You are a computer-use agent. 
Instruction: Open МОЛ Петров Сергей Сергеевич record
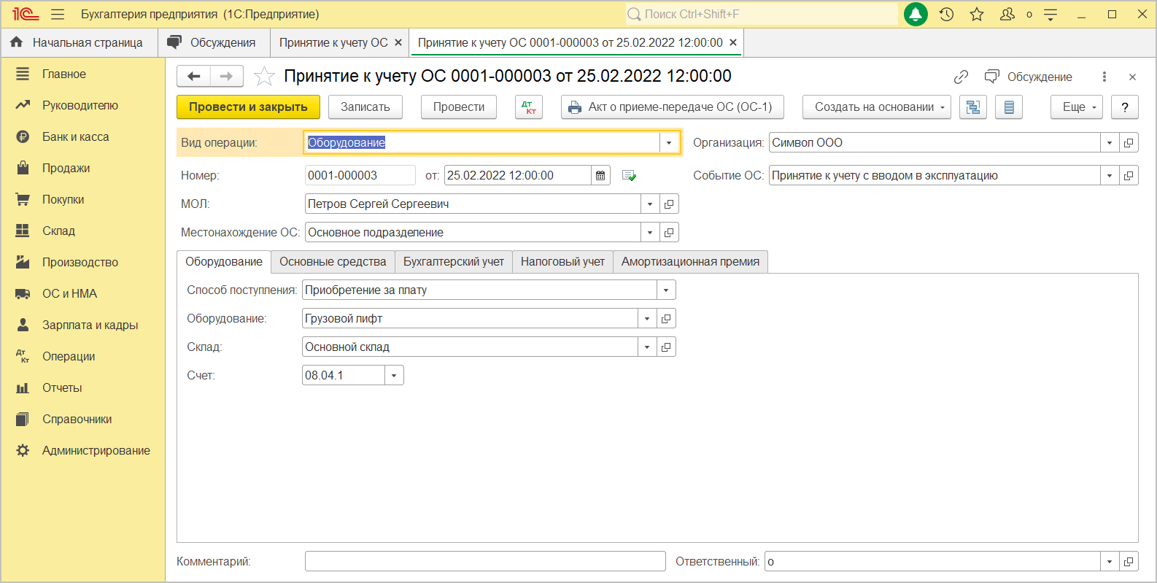[x=669, y=204]
